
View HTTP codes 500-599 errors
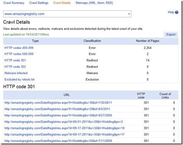pyautogui.click(x=19, y=54)
